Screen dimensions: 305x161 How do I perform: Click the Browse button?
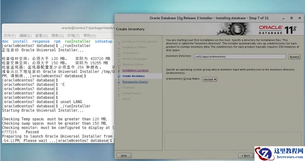pyautogui.click(x=294, y=57)
